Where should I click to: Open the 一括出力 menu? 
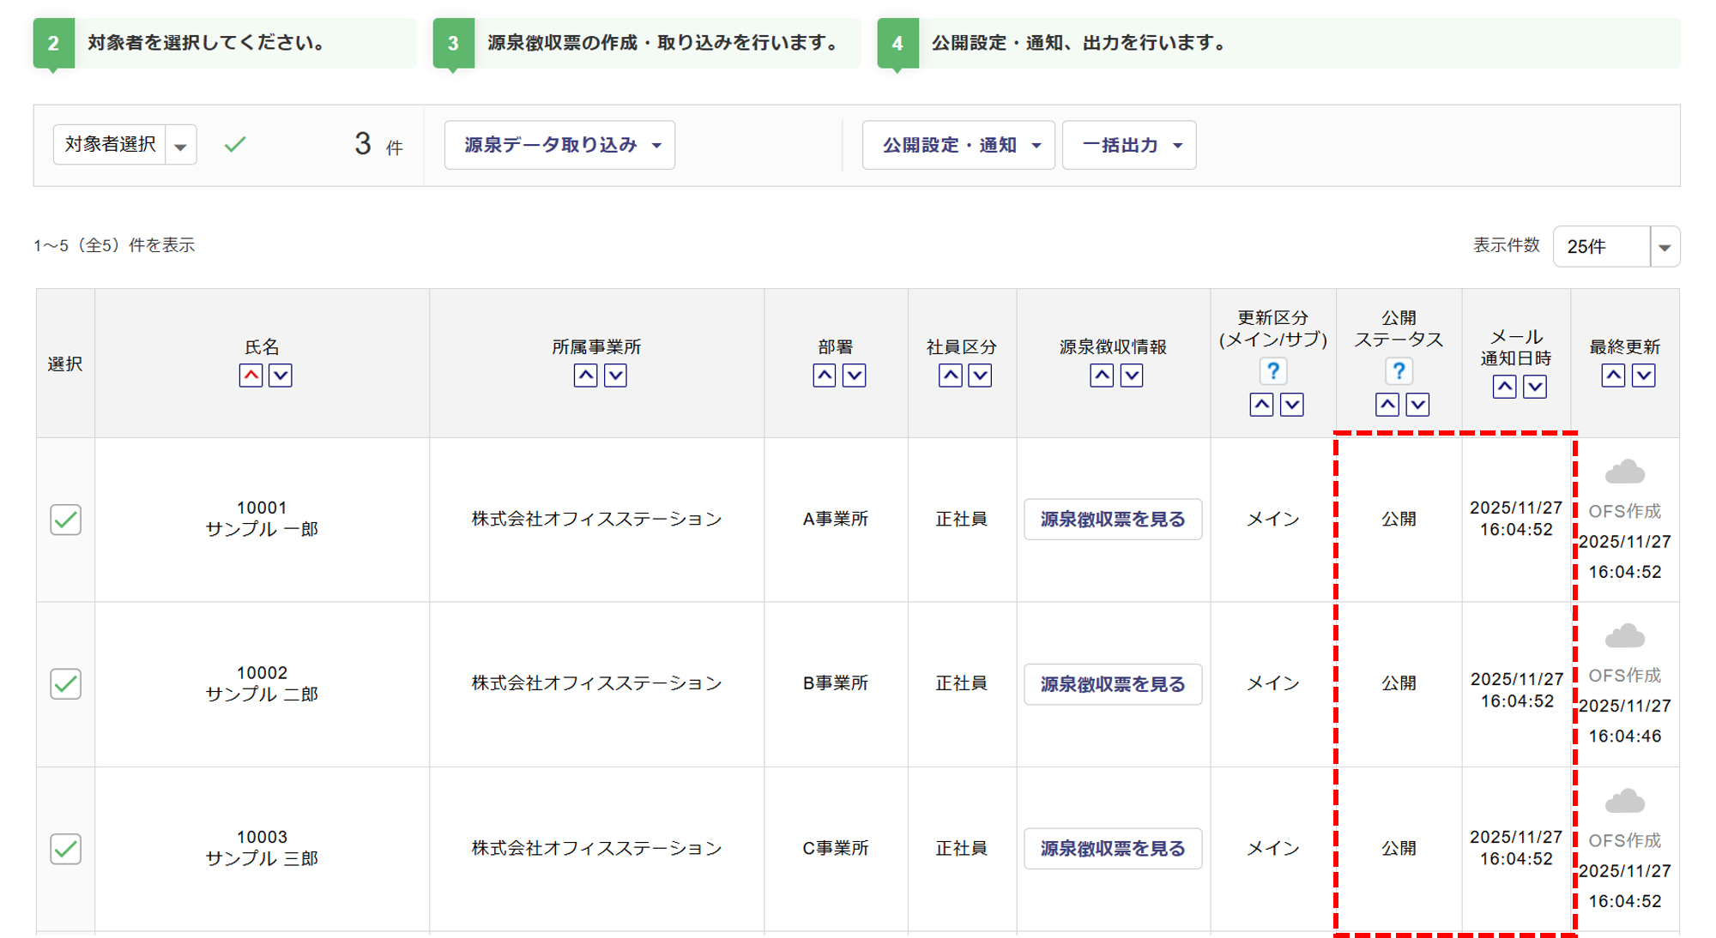tap(1129, 145)
